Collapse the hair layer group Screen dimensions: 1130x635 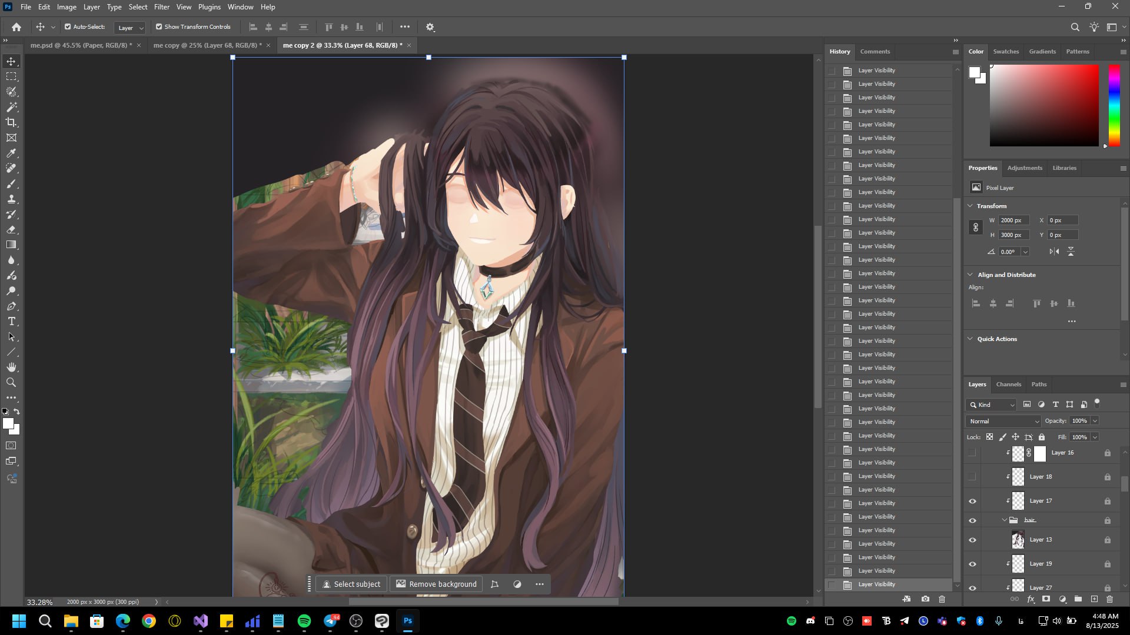[x=1004, y=520]
